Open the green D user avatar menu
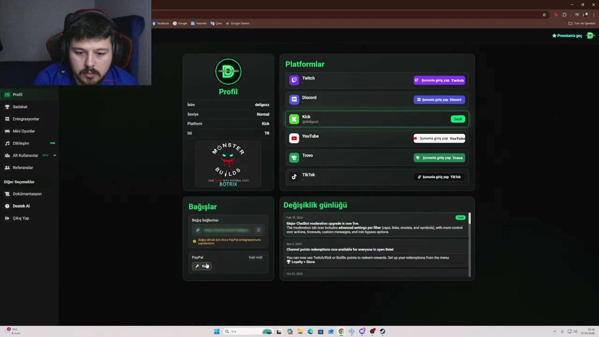Screen dimensions: 599x337 (x=590, y=36)
